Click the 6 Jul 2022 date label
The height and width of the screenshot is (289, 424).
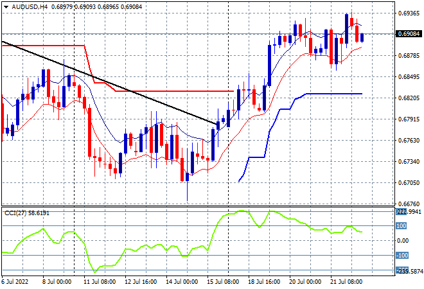coord(15,282)
